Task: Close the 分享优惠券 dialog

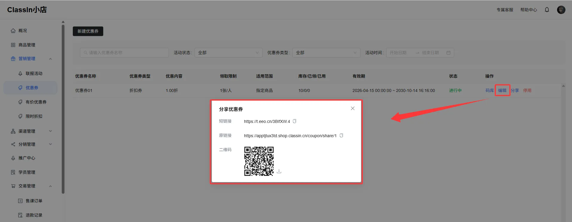Action: click(353, 108)
